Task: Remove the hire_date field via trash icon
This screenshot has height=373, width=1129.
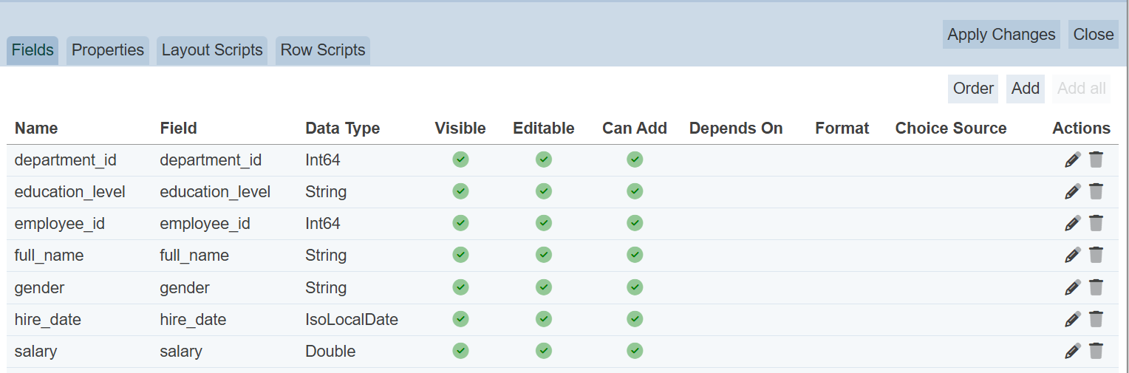Action: pos(1096,319)
